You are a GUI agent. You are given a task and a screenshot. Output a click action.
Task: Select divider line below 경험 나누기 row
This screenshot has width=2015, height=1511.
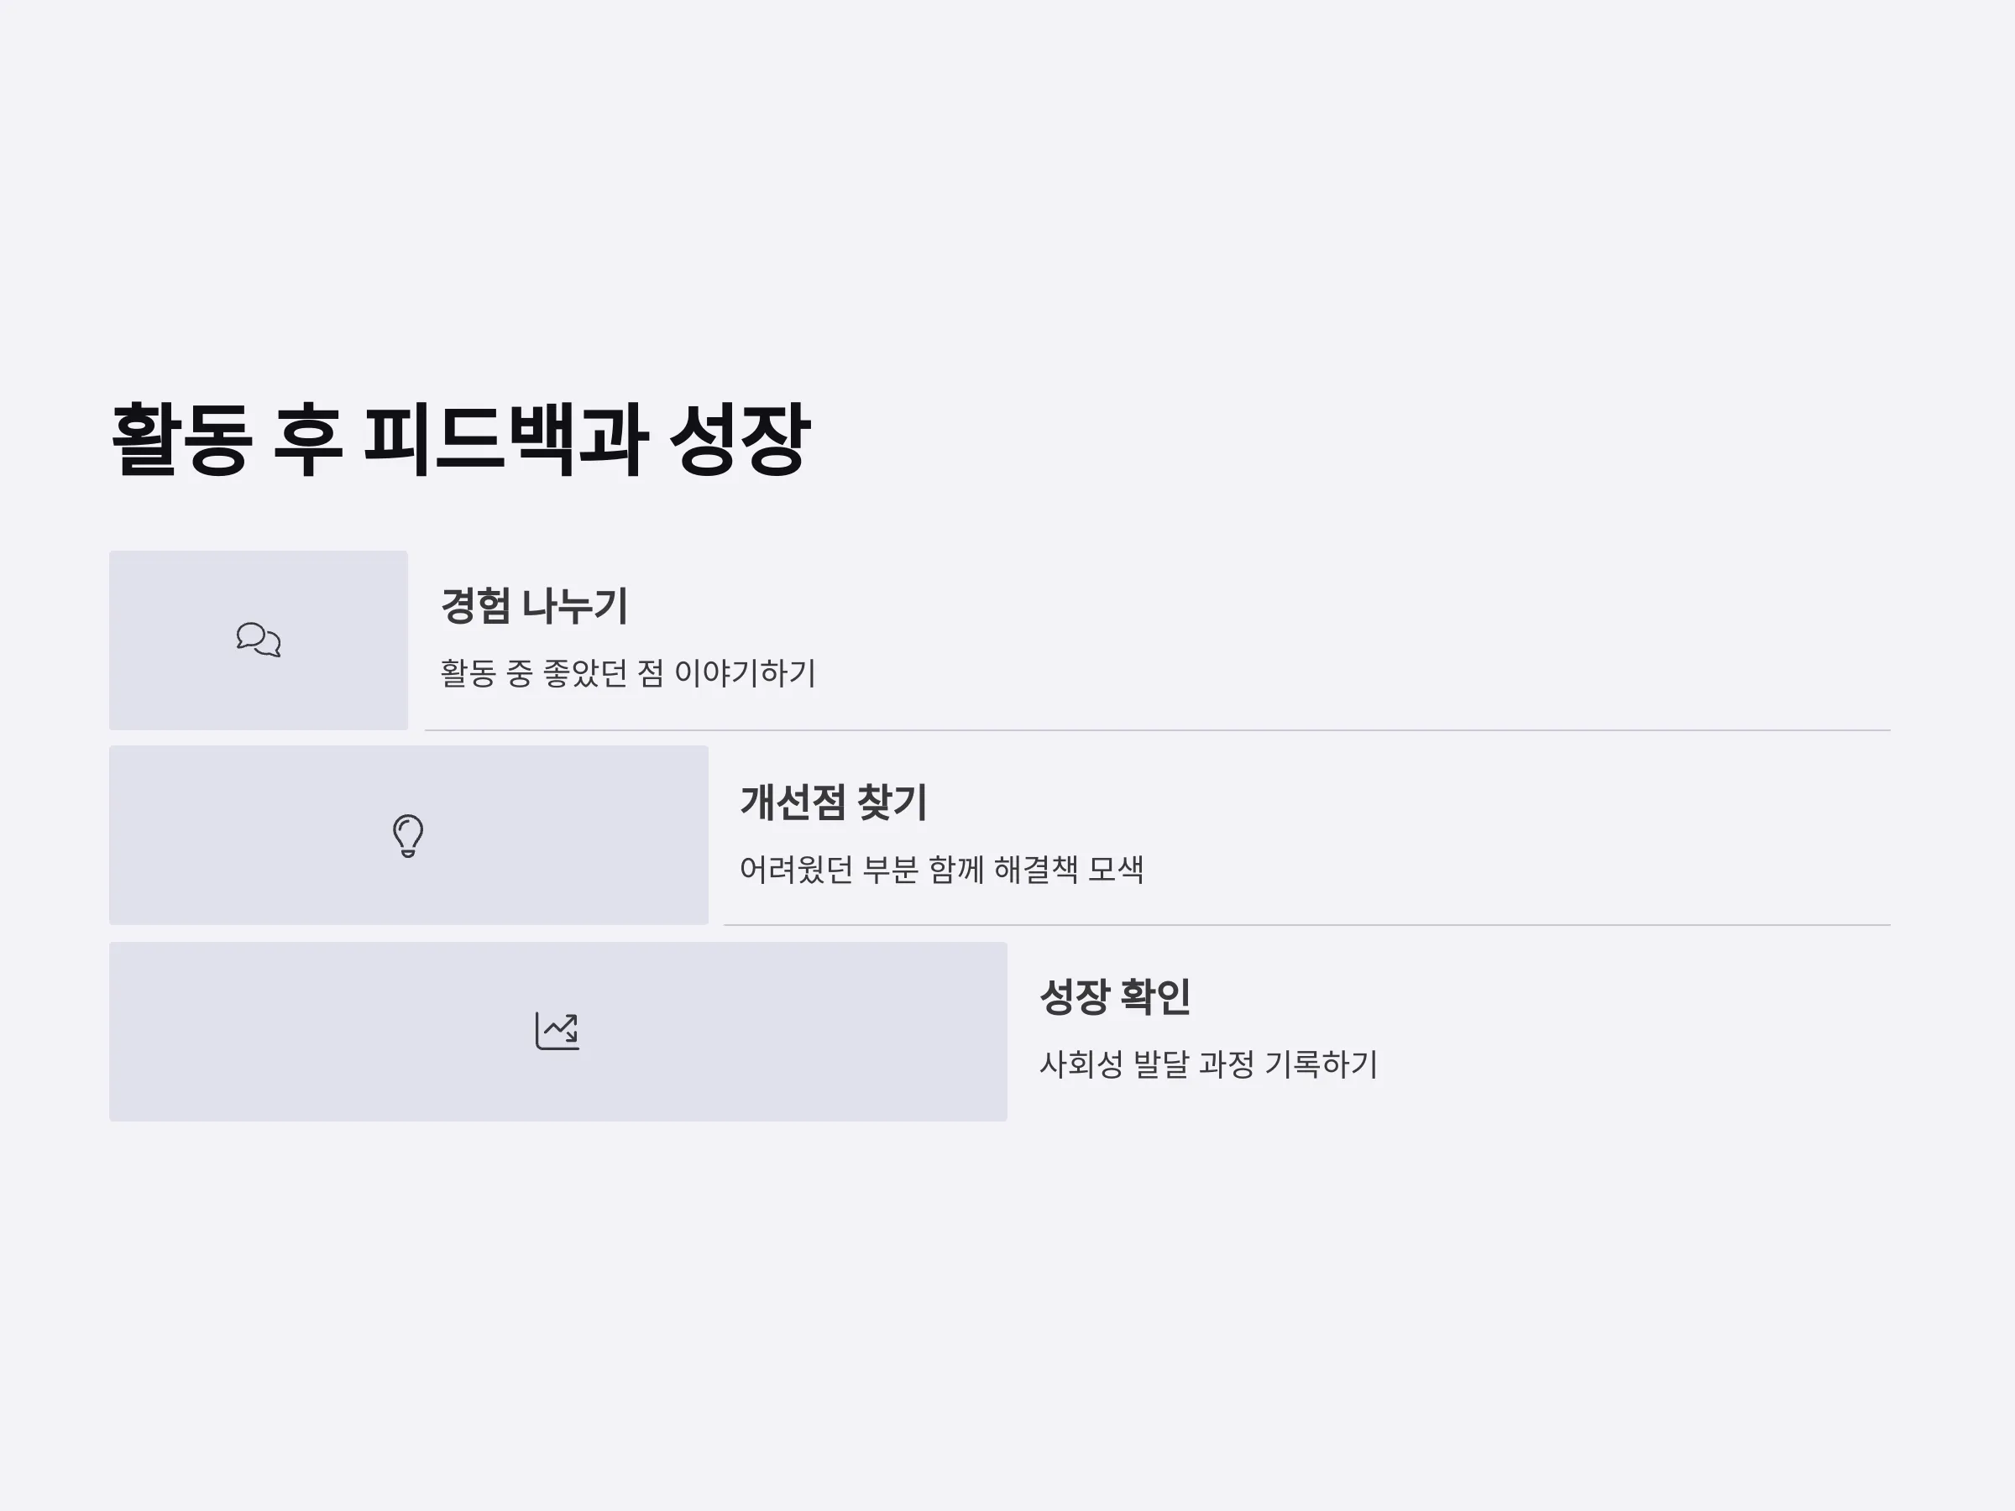pos(1158,730)
